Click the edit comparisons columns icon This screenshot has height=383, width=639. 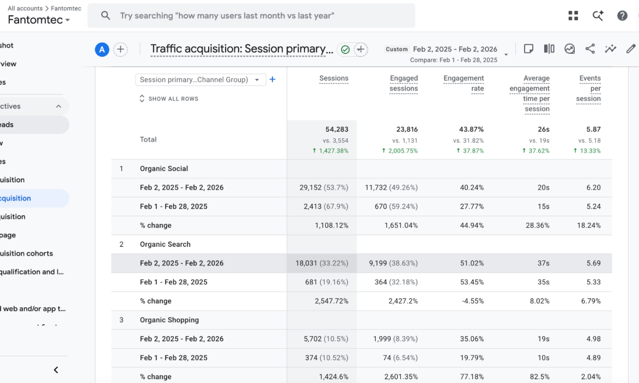[x=549, y=49]
